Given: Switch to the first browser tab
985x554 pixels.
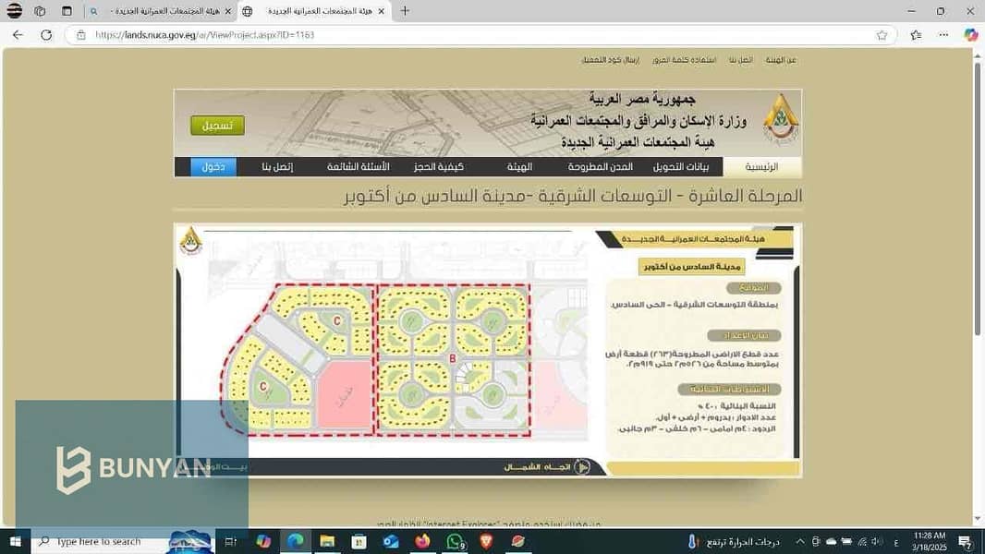Looking at the screenshot, I should 160,11.
